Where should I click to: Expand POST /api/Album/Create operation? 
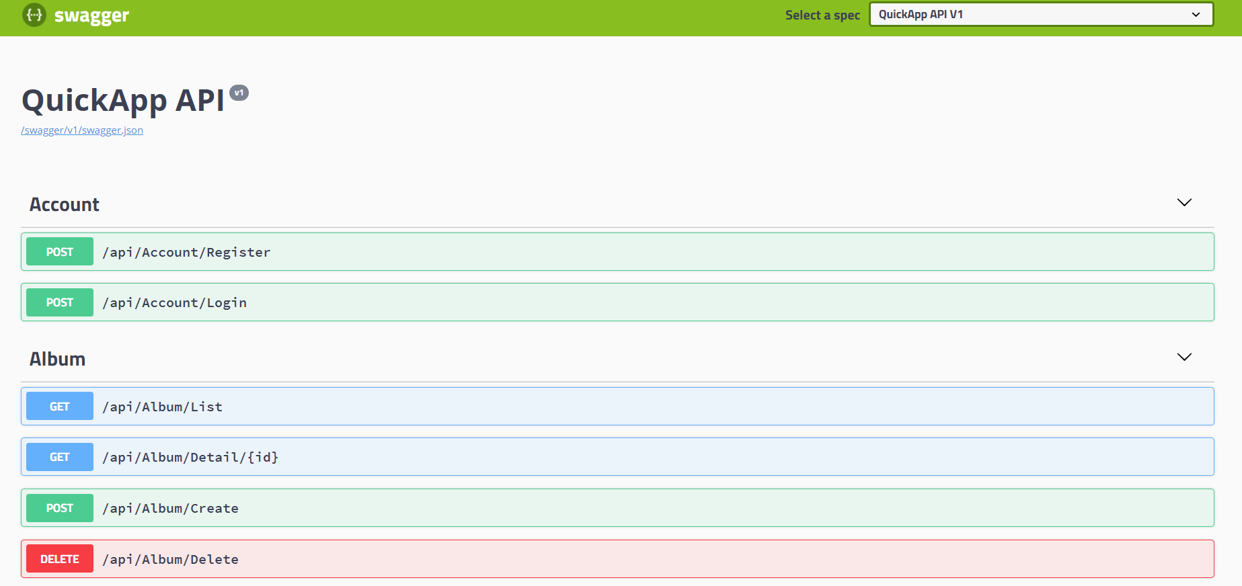[x=617, y=508]
